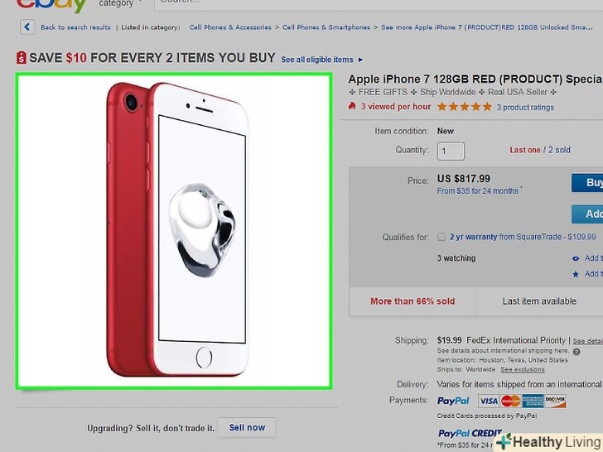
Task: Click the eye icon for watch list
Action: pos(576,258)
